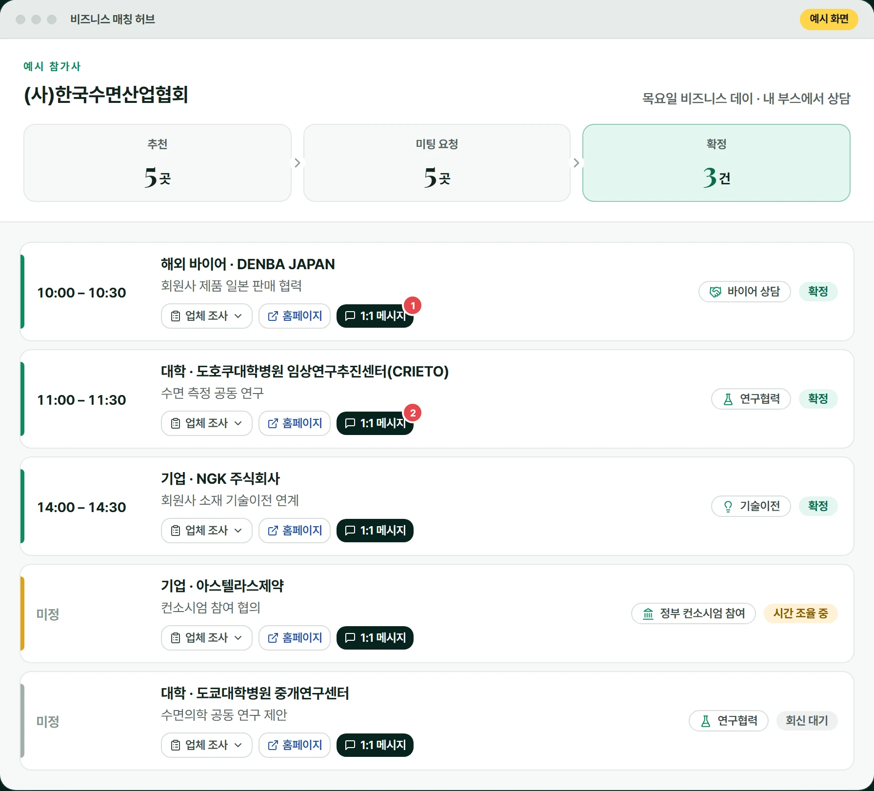Click the arrow between 추천 and 미팅 요청

[x=297, y=163]
